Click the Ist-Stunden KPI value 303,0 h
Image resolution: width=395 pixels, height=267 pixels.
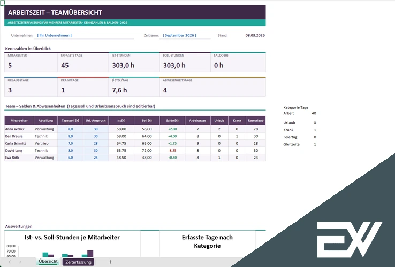(123, 65)
